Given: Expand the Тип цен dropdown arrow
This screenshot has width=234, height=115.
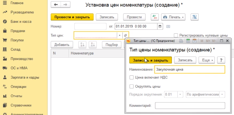Looking at the screenshot, I should [120, 35].
